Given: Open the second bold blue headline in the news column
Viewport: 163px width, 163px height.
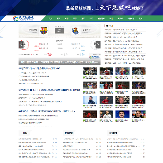Looking at the screenshot, I should (49, 90).
